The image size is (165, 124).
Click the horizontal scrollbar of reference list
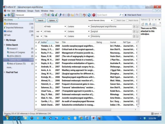74,110
